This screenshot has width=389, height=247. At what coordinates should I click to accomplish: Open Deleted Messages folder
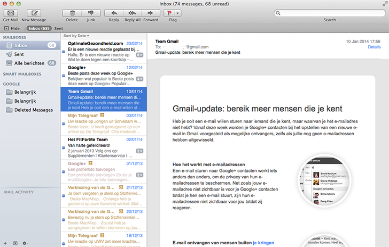[30, 110]
